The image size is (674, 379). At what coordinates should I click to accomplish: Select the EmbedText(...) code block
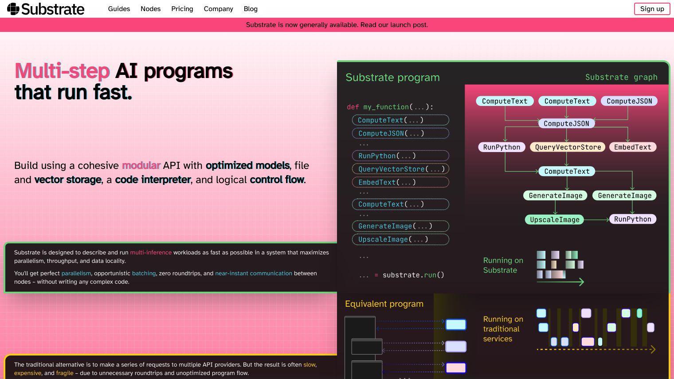[400, 182]
